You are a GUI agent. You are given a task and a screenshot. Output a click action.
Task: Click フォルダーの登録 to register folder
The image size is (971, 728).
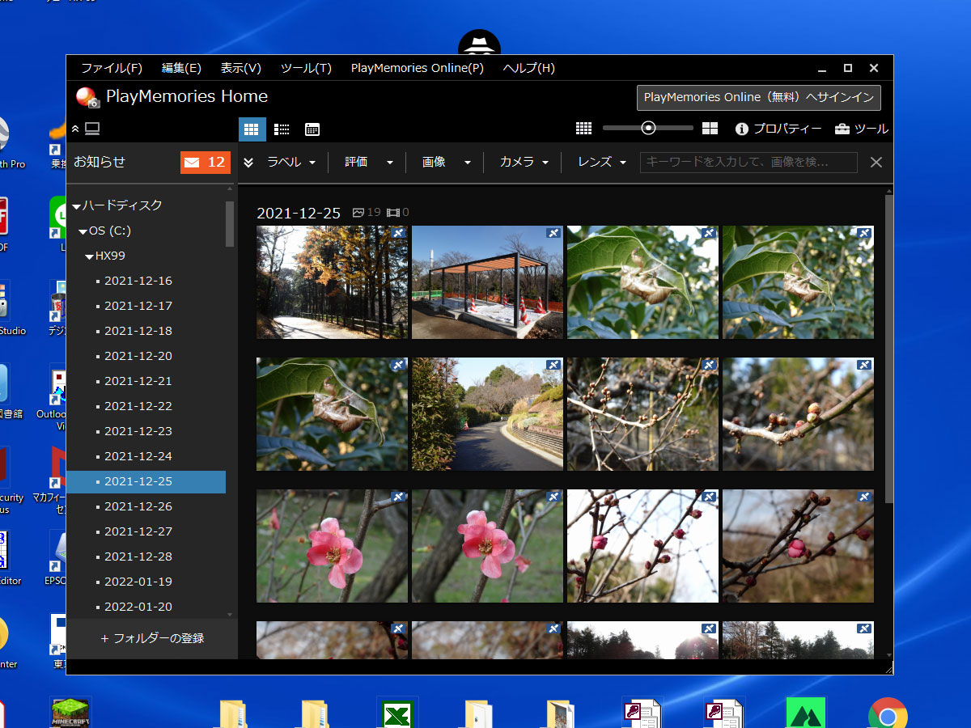(152, 638)
